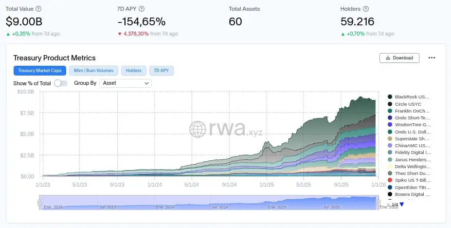Screen dimensions: 451x228
Task: Click the rwa.xyz globe watermark logo
Action: pos(198,129)
